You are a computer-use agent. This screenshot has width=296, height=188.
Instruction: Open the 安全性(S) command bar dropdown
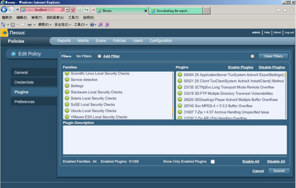click(63, 25)
